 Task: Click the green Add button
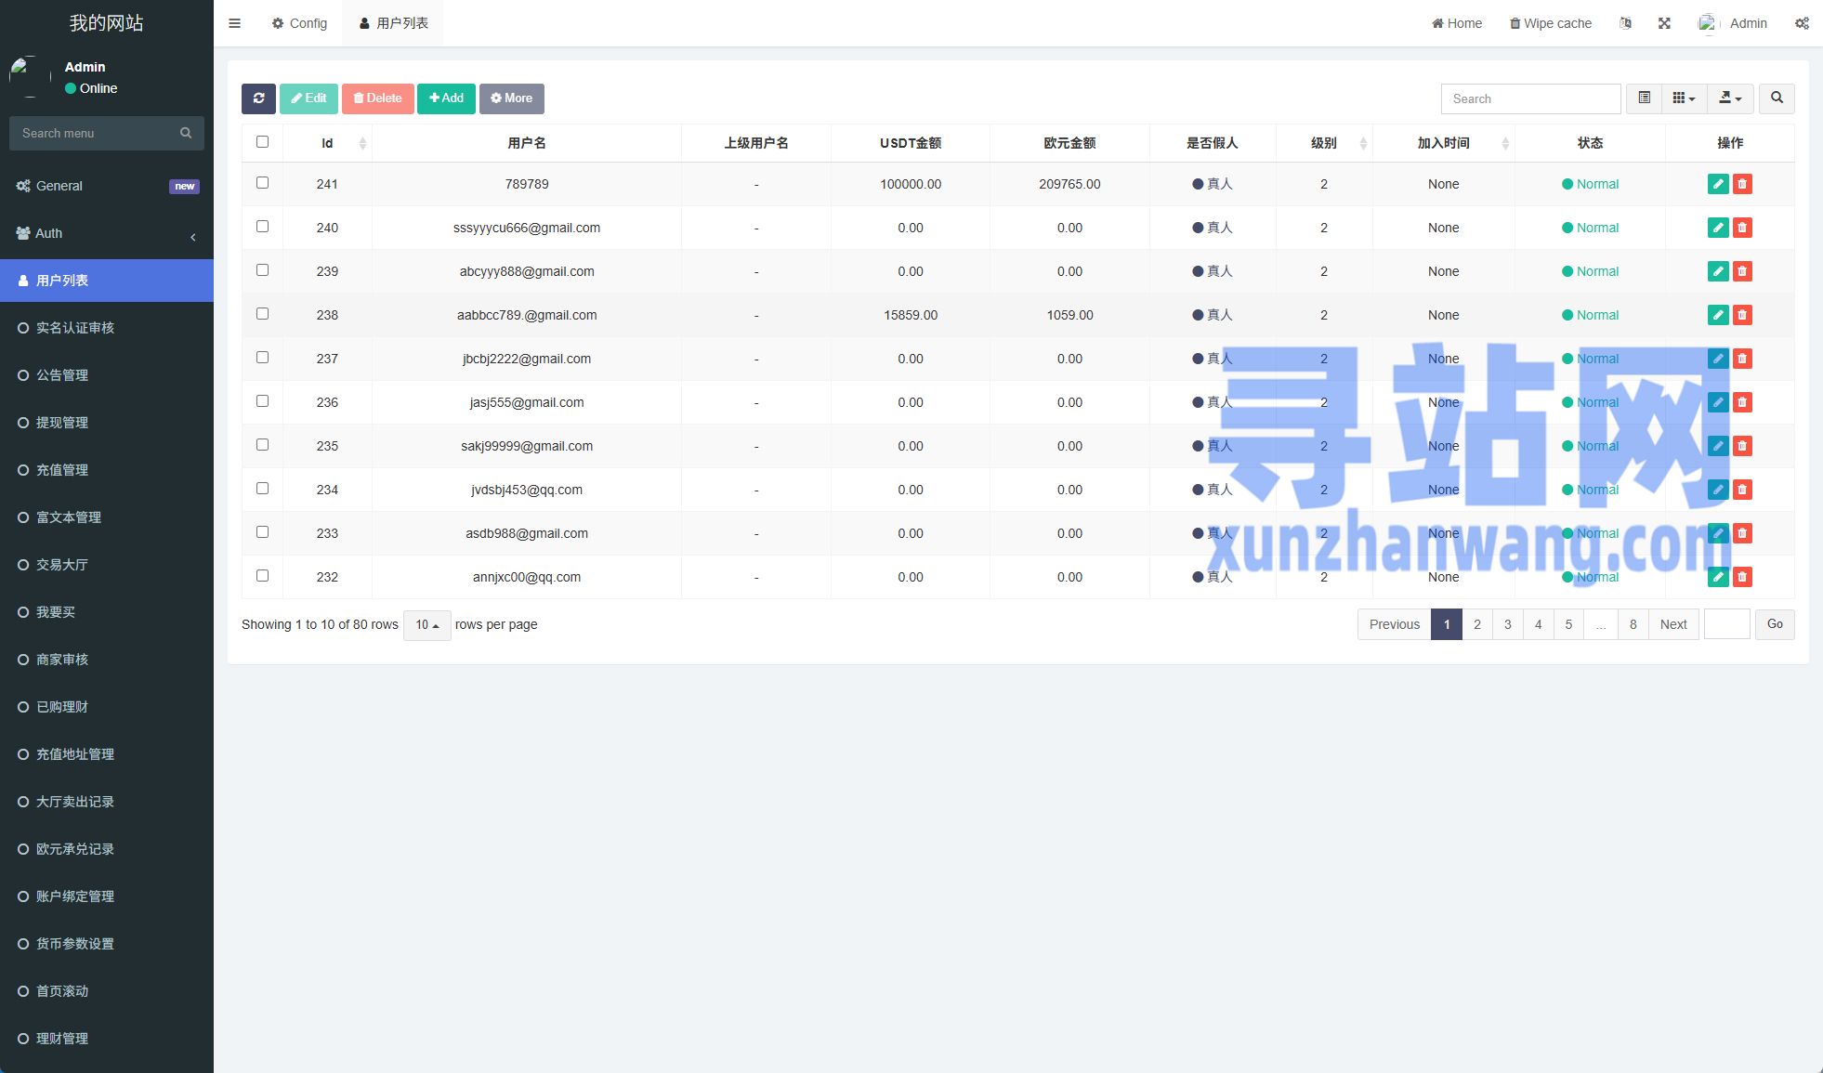[446, 98]
